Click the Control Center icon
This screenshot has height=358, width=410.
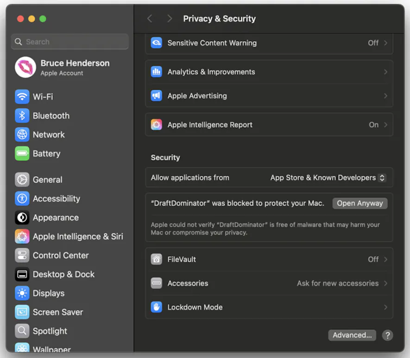click(x=22, y=255)
